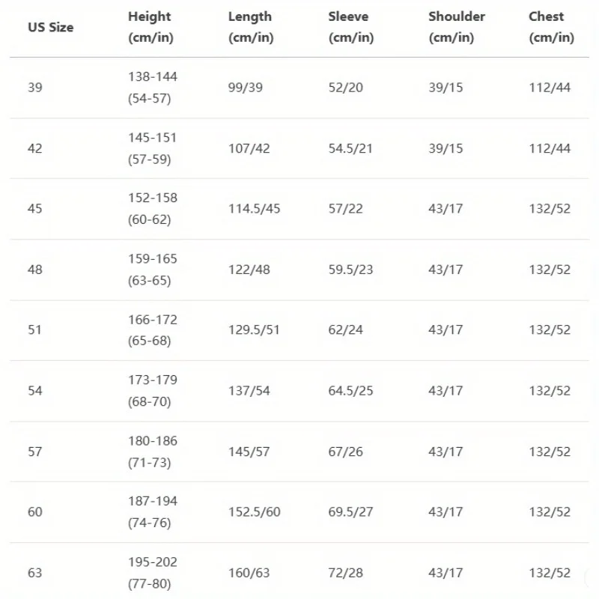Select the Height (cm/in) column header
Screen dimensions: 599x599
(150, 27)
